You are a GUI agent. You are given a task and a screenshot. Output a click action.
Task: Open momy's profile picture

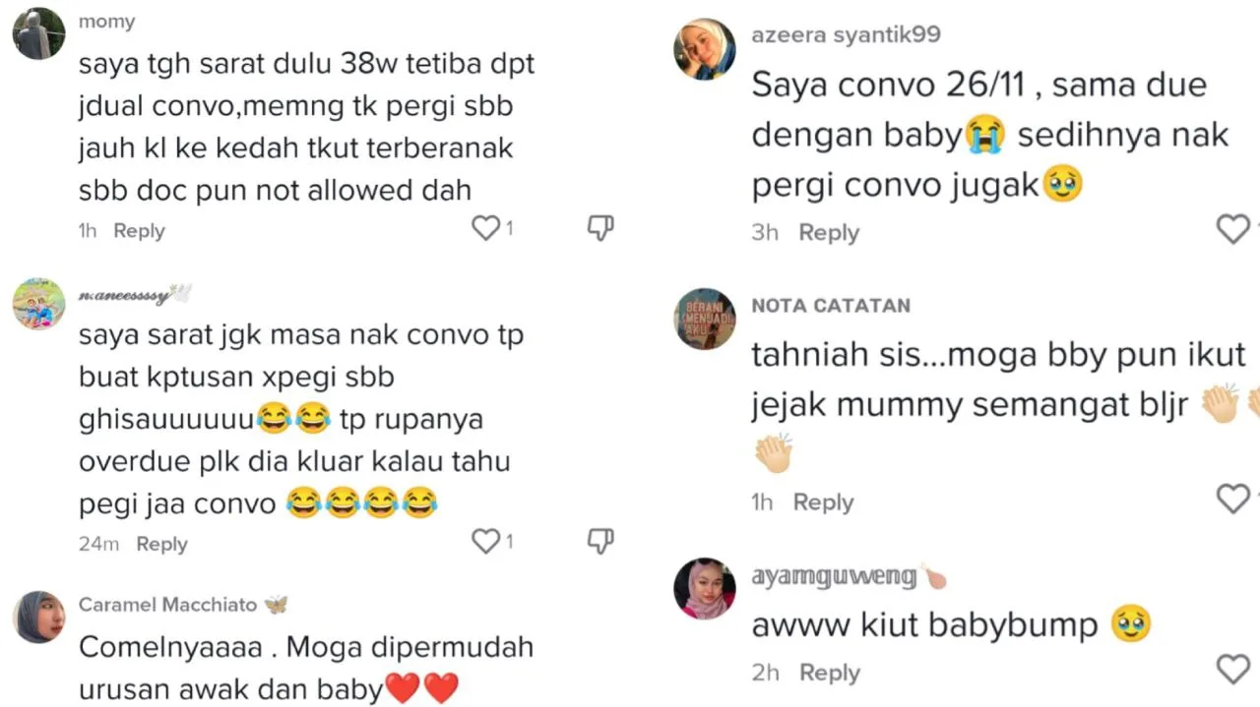tap(39, 34)
